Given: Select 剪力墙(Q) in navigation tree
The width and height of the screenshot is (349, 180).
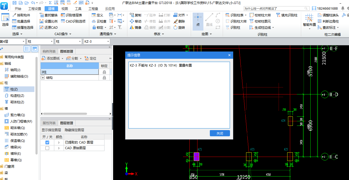Looking at the screenshot, I should tap(17, 115).
